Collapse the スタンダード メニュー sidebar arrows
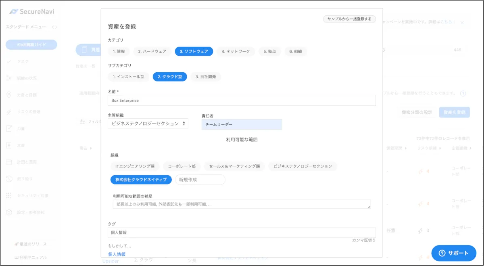The width and height of the screenshot is (484, 266). 54,27
